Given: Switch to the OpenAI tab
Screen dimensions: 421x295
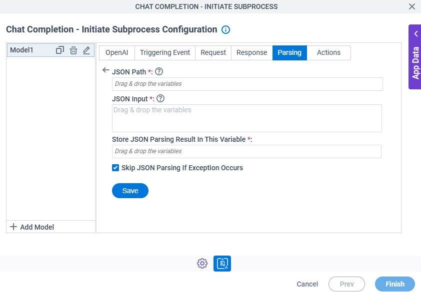Looking at the screenshot, I should point(117,52).
